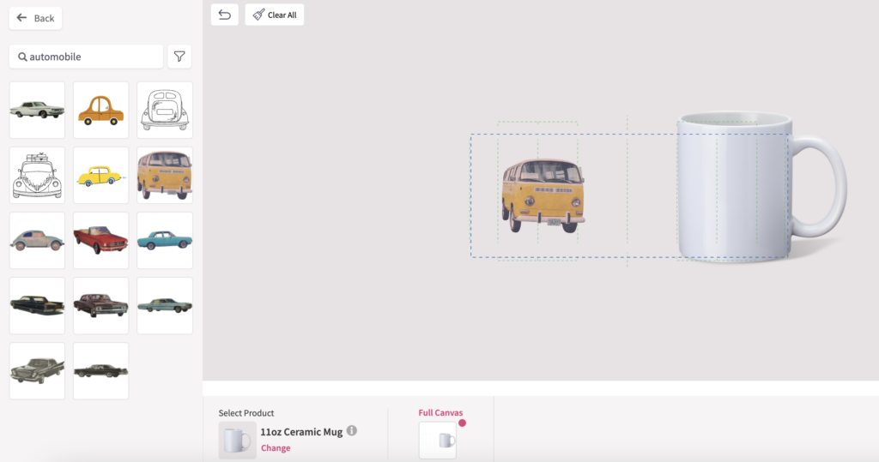
Task: Click the 11oz Ceramic Mug product name
Action: click(301, 432)
